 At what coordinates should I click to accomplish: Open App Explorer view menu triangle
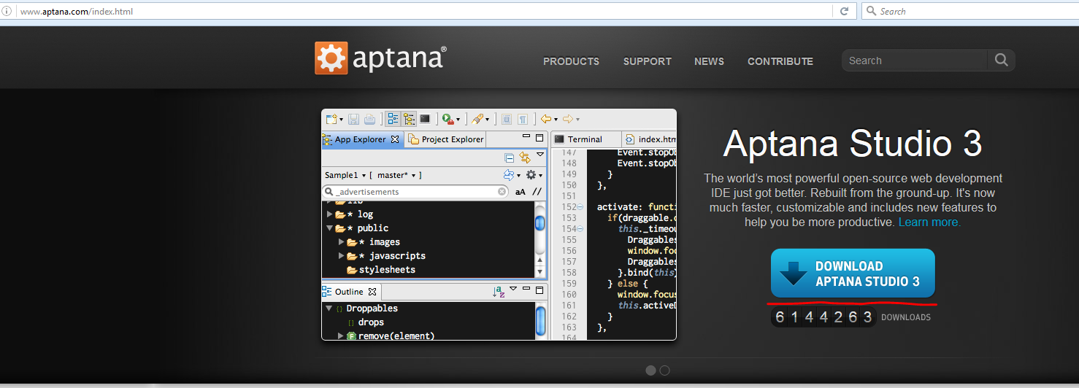(x=540, y=155)
